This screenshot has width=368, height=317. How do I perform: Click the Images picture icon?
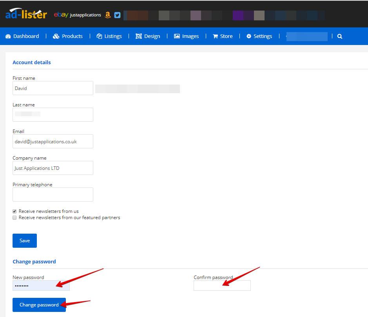point(177,36)
